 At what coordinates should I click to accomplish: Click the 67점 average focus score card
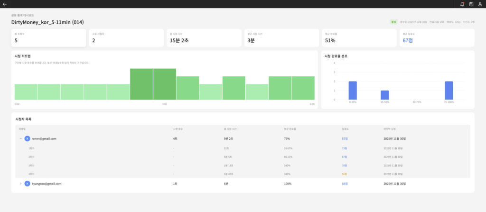click(437, 38)
